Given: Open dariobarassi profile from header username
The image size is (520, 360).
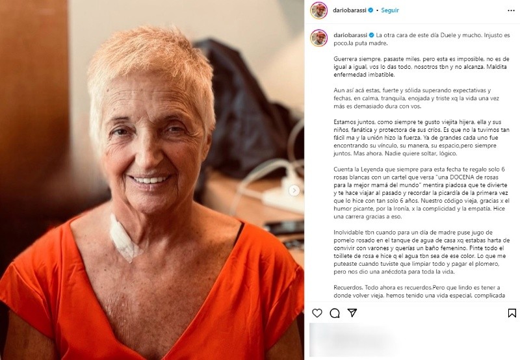Looking at the screenshot, I should [350, 10].
